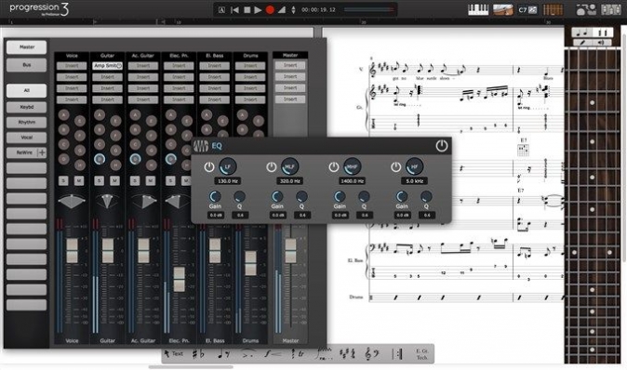Select the Text tool in bottom palette

coord(174,353)
